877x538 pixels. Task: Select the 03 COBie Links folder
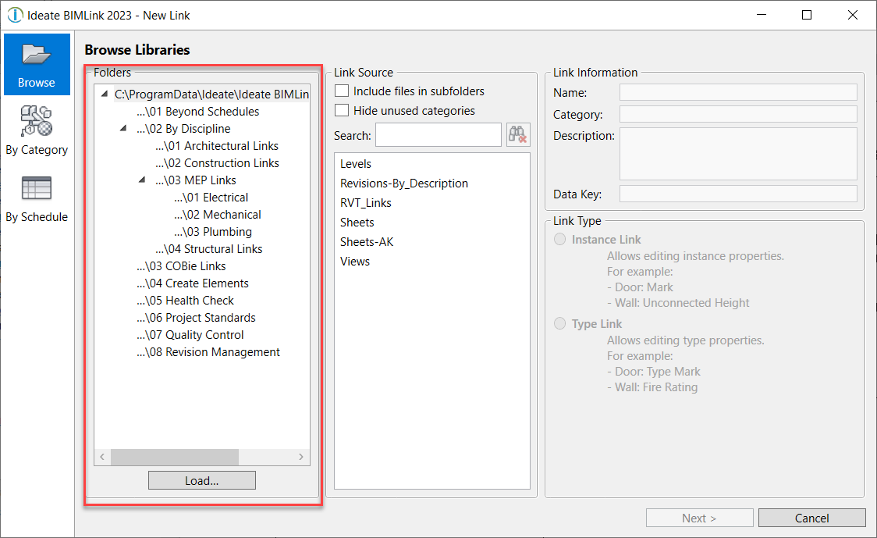tap(181, 266)
